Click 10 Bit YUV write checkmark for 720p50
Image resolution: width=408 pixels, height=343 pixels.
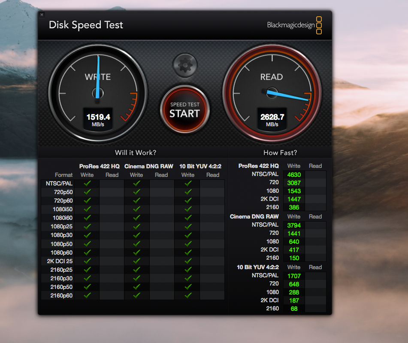click(188, 192)
